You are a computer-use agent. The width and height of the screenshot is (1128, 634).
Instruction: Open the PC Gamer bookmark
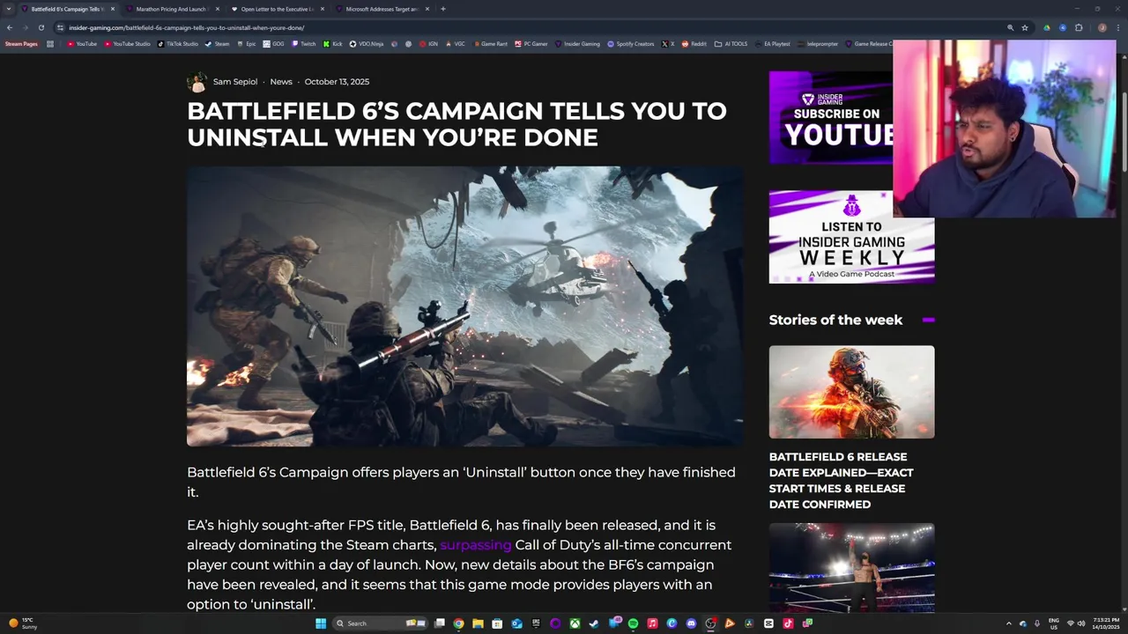tap(531, 43)
